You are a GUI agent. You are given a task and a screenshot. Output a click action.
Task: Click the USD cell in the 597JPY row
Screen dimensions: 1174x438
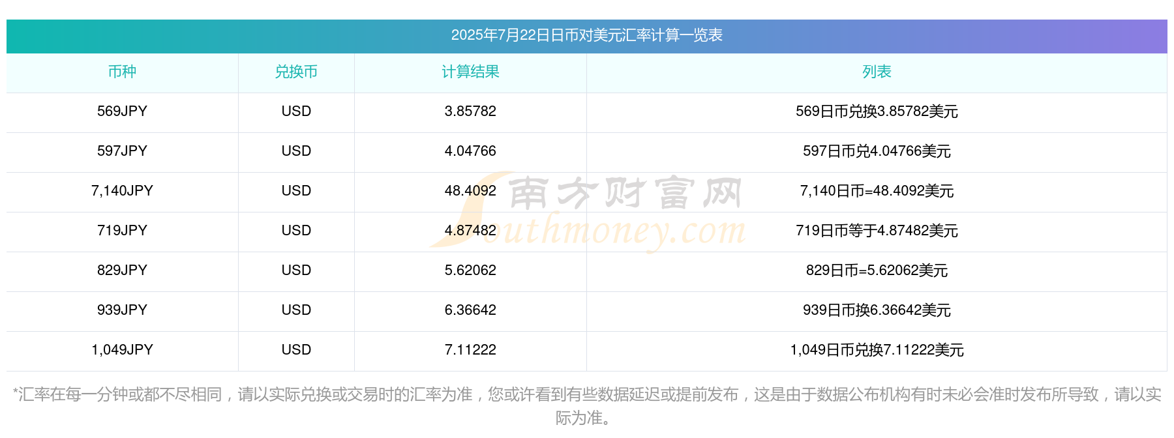tap(296, 151)
